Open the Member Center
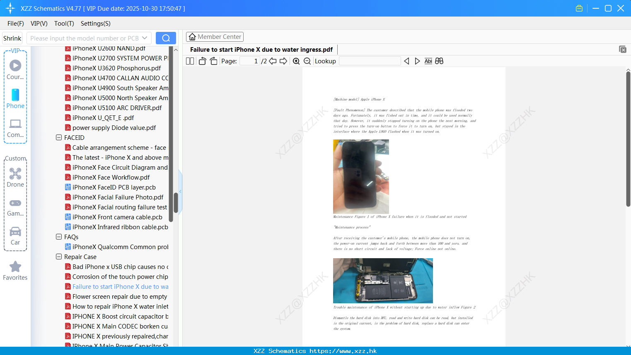The image size is (631, 355). (215, 37)
